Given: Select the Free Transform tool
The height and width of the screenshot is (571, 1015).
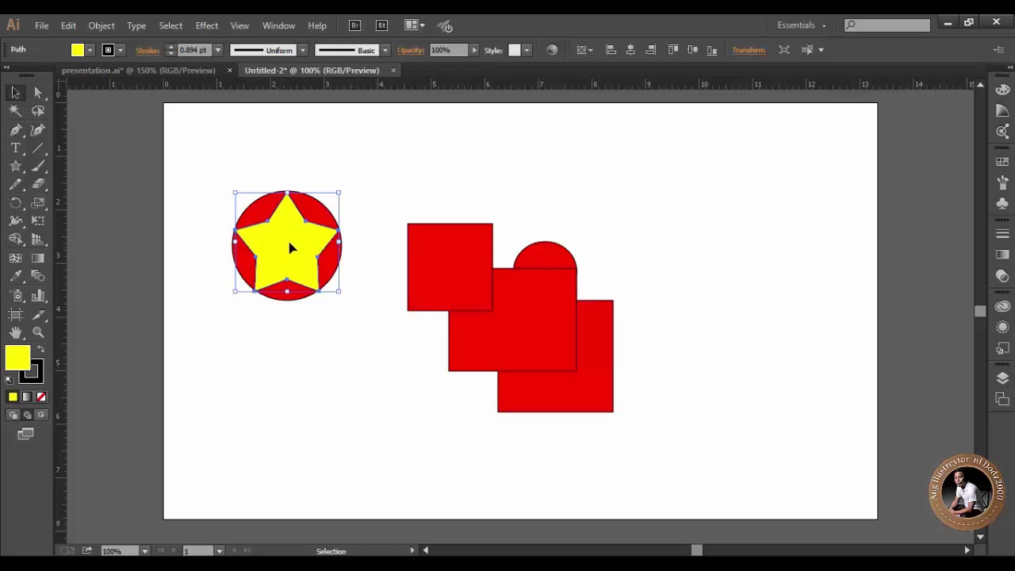Looking at the screenshot, I should [x=38, y=221].
